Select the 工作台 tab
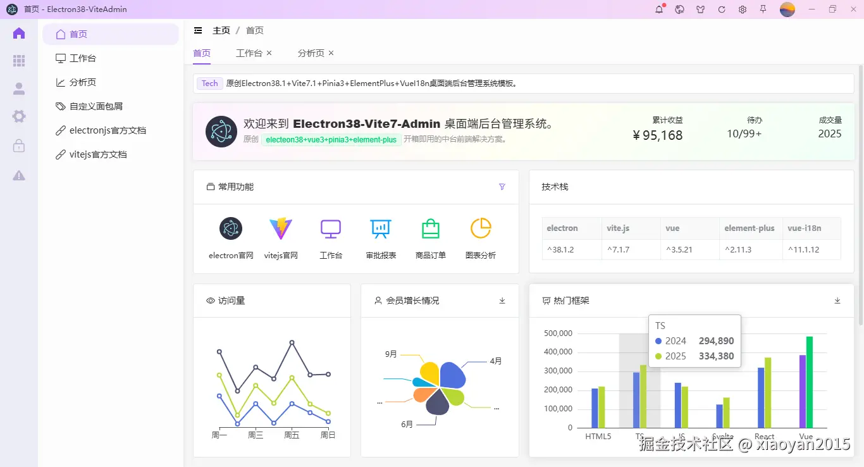This screenshot has width=864, height=467. point(249,53)
